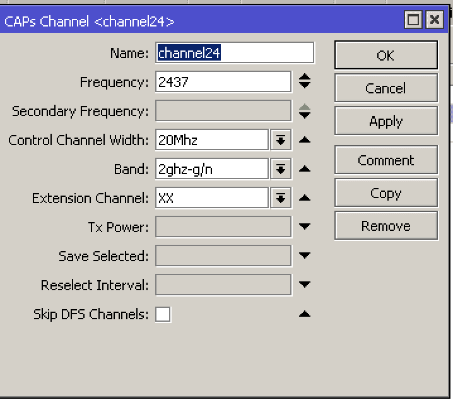
Task: Click the OK button
Action: click(385, 56)
